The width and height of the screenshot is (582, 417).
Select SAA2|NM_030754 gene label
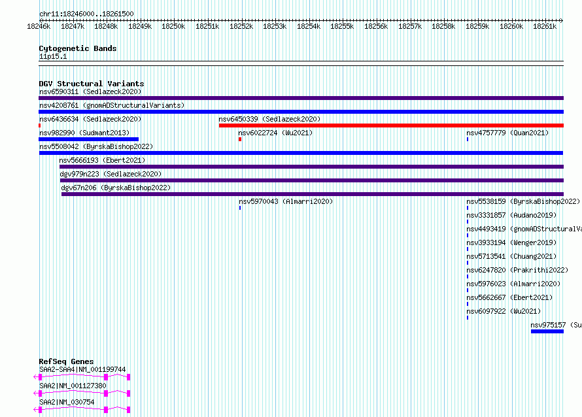(67, 402)
